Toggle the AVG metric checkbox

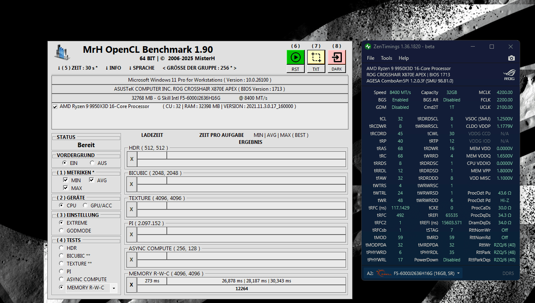[91, 180]
